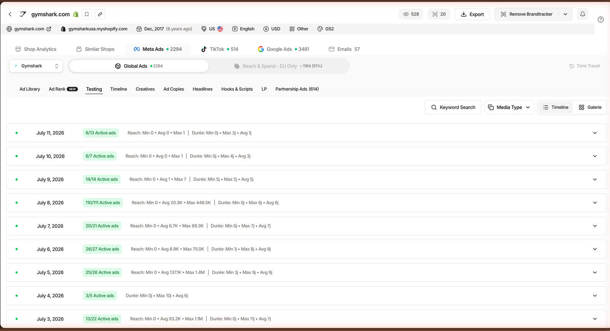The width and height of the screenshot is (610, 331).
Task: Expand the July 4, 2026 row
Action: (595, 296)
